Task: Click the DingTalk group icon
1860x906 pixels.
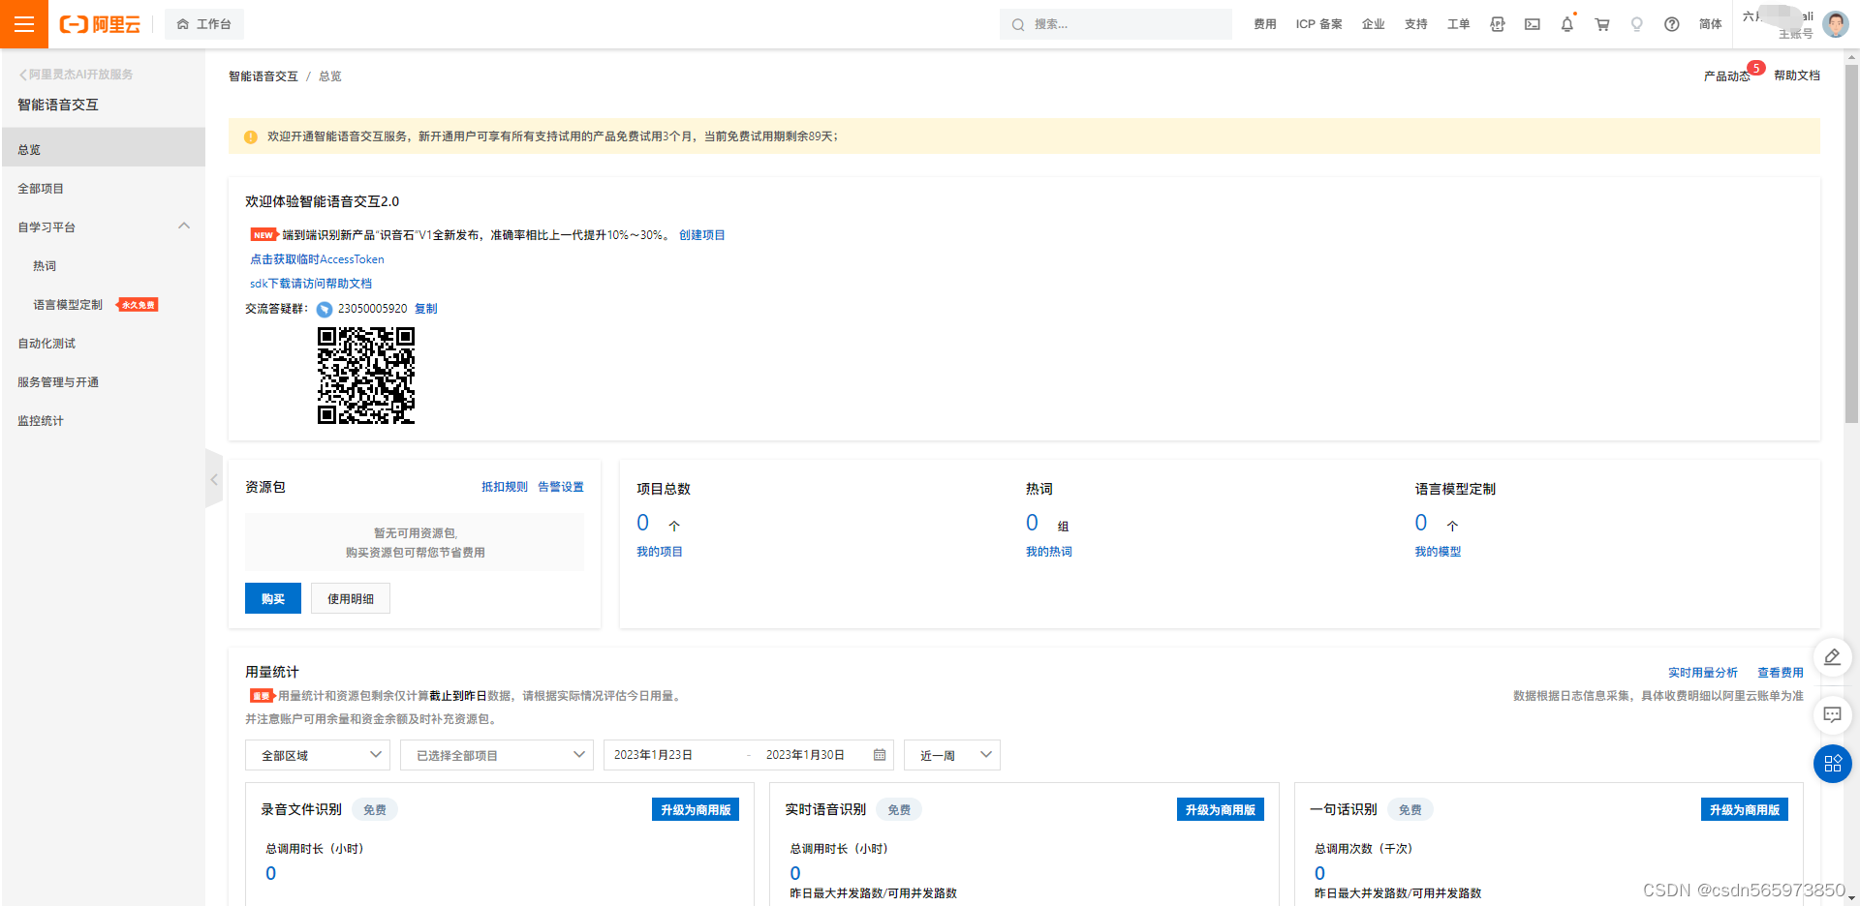Action: (x=325, y=310)
